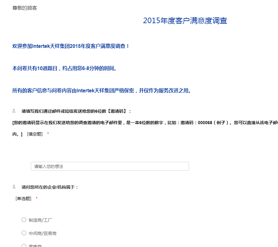Click the [填空题] question type label
This screenshot has height=247, width=278.
coord(35,134)
